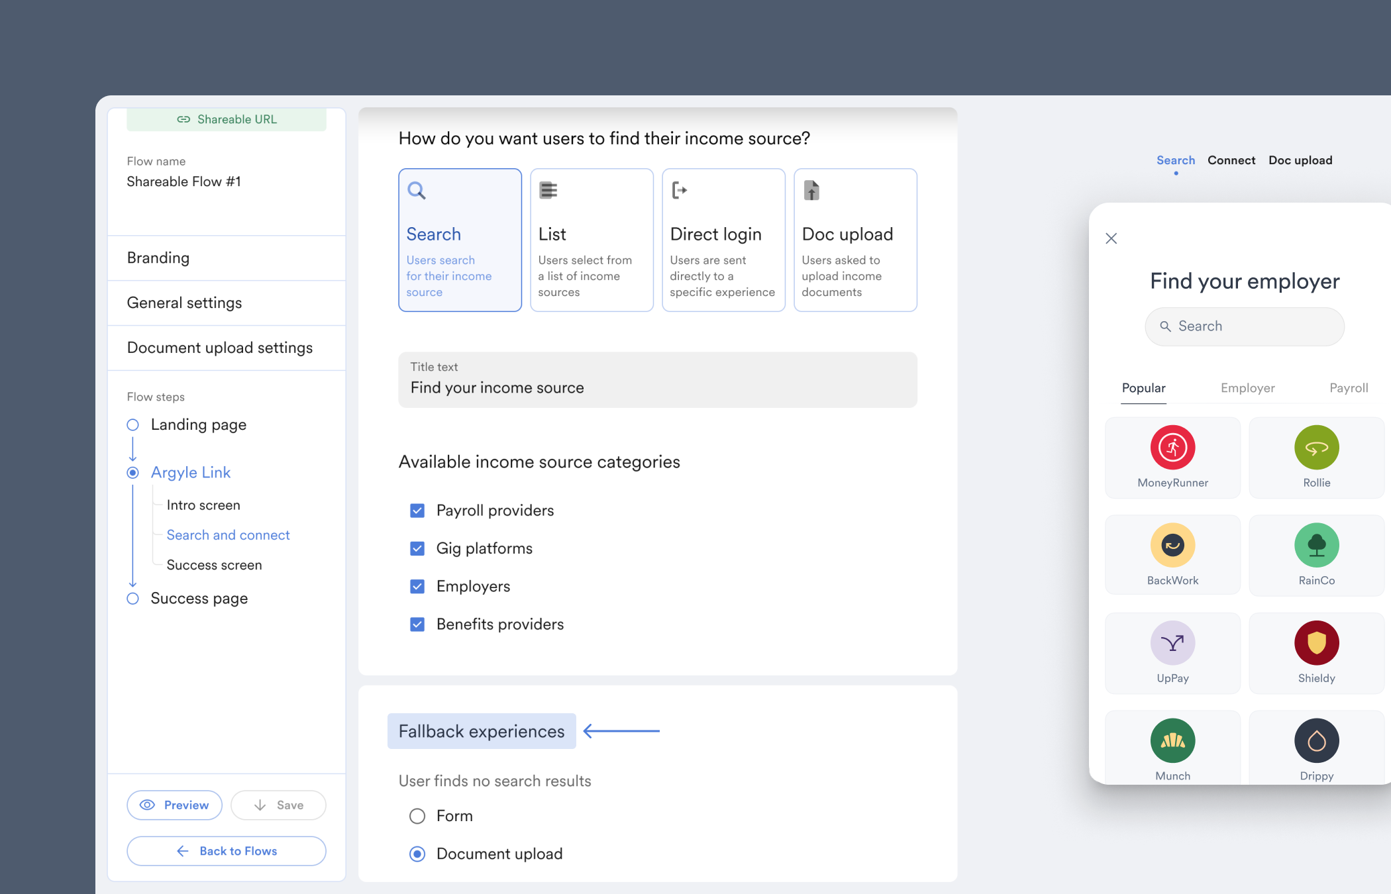Disable the Benefits providers checkbox
Screen dimensions: 1391x894
tap(417, 624)
